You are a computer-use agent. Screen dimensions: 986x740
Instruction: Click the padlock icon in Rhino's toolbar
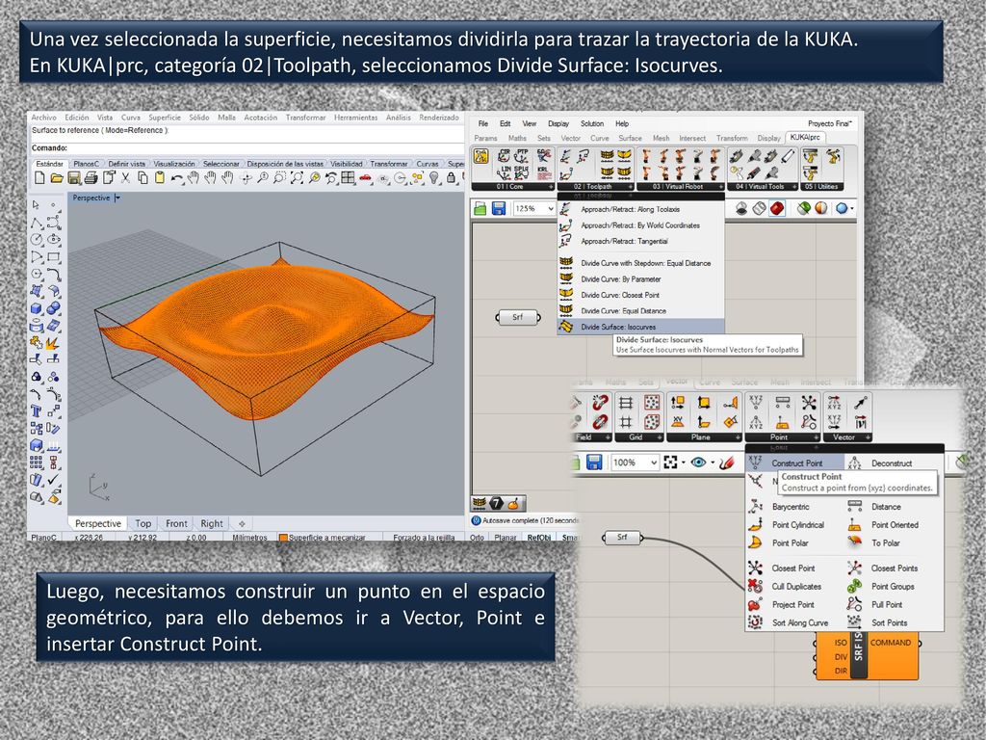[x=451, y=178]
